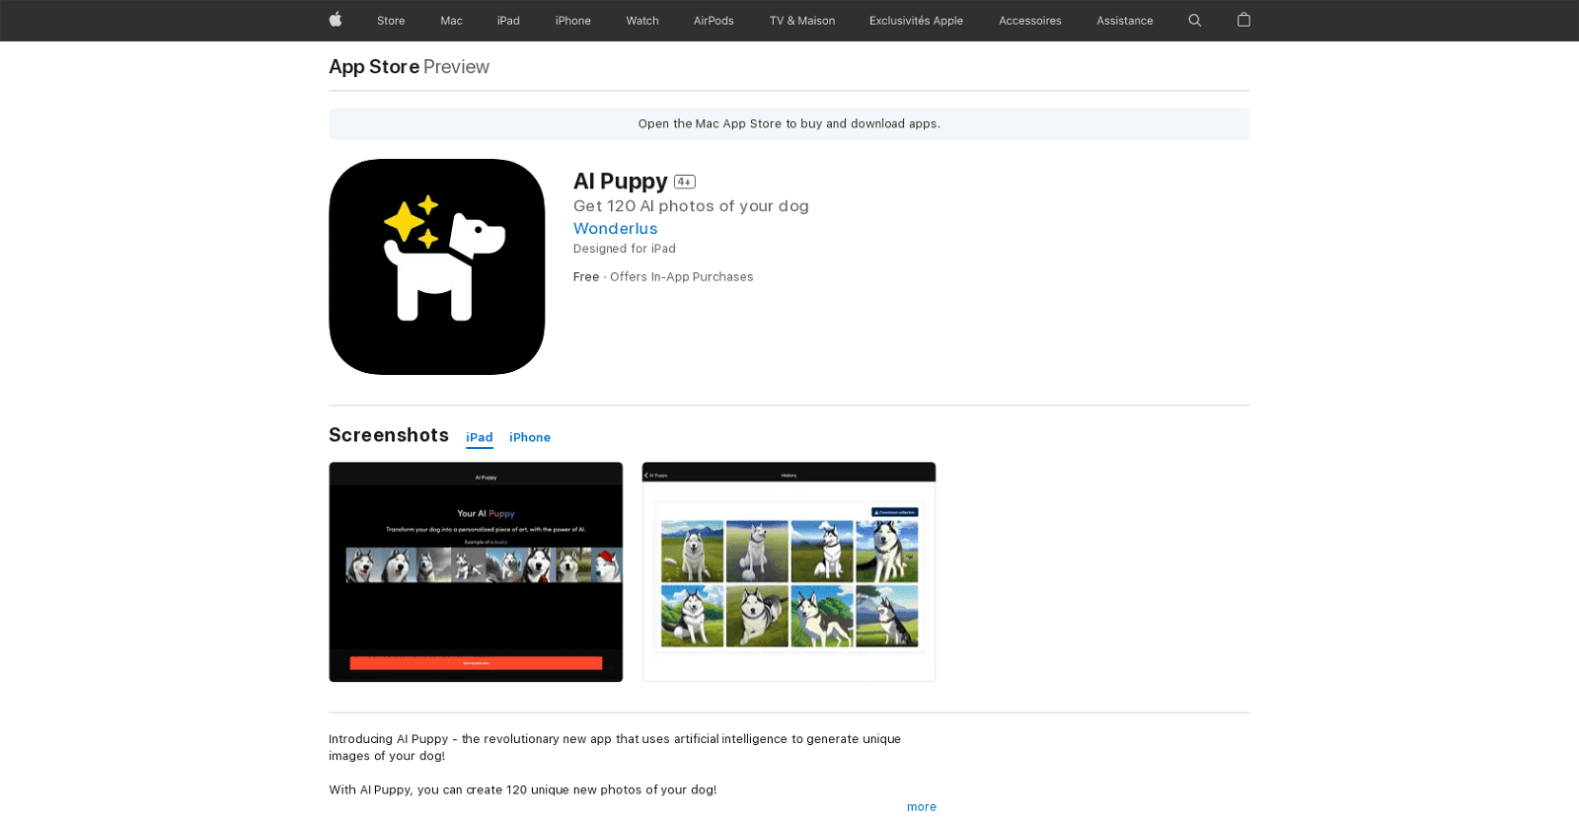Image resolution: width=1579 pixels, height=823 pixels.
Task: Open the Assistance menu item
Action: point(1125,21)
